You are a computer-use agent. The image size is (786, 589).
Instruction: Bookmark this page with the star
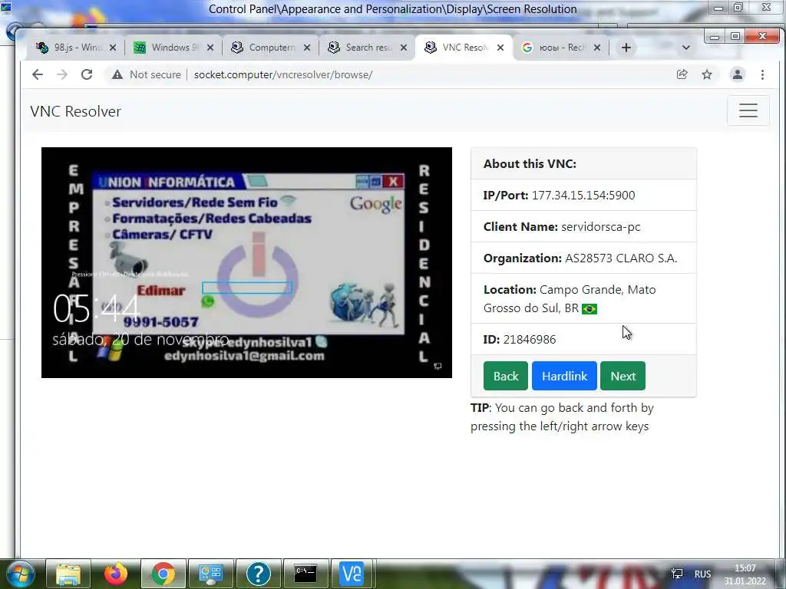pyautogui.click(x=707, y=74)
